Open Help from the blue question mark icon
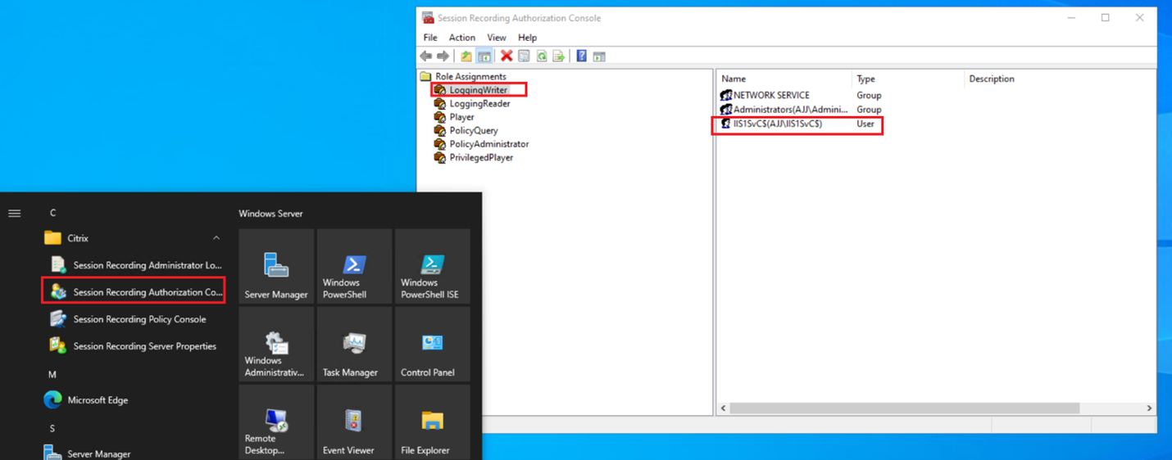This screenshot has height=460, width=1172. pyautogui.click(x=581, y=56)
